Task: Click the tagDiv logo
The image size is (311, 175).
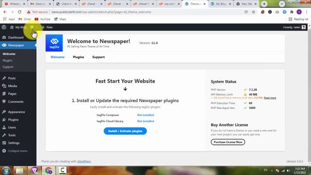Action: tap(54, 43)
